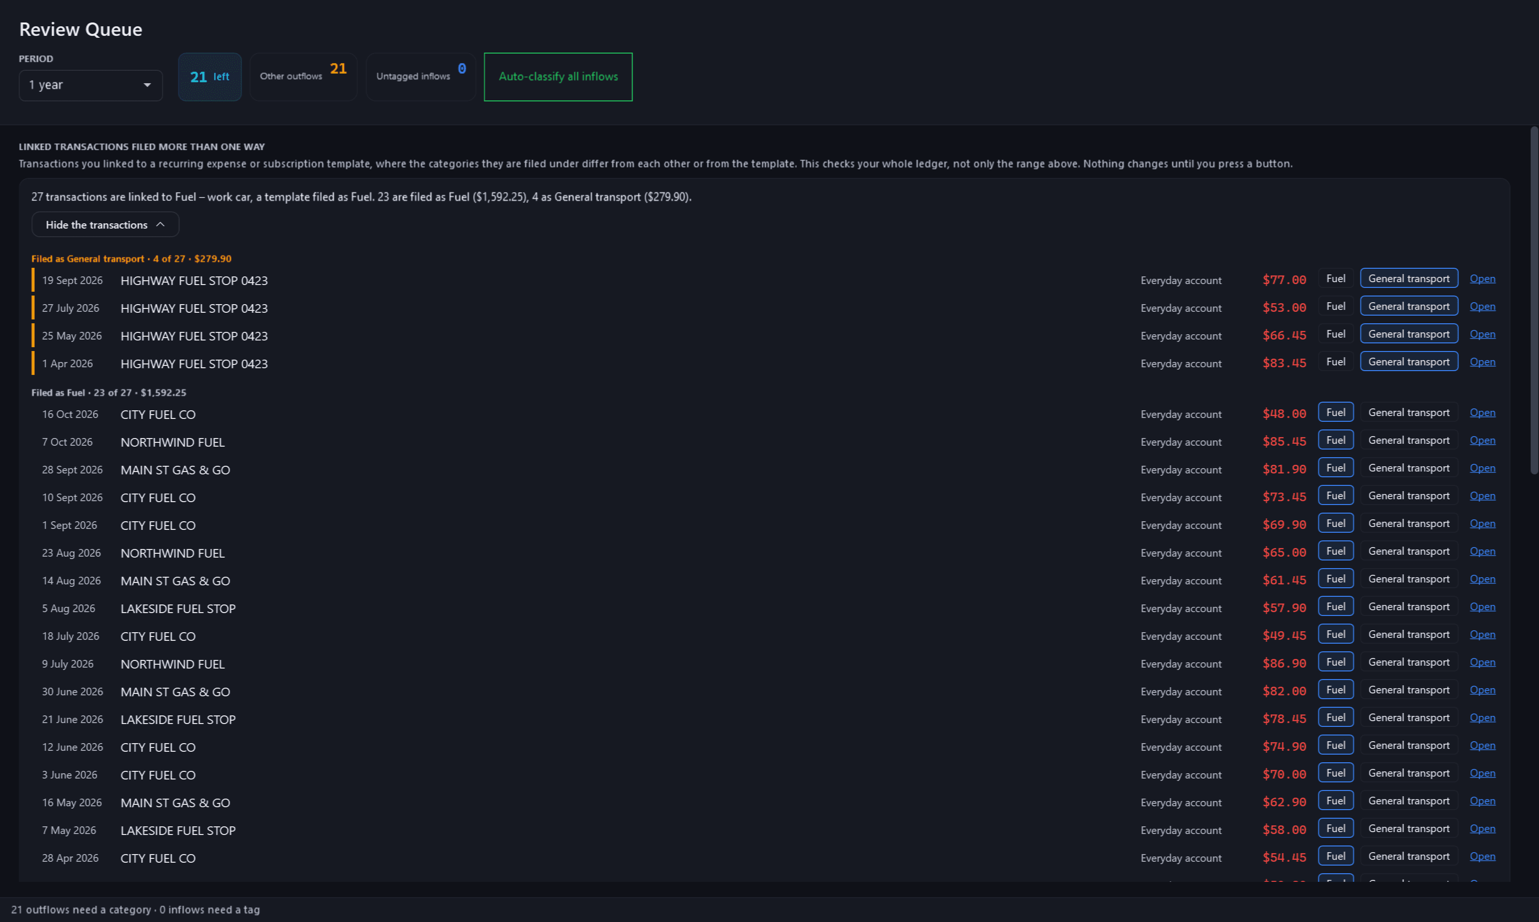Open the 1 Apr 2026 transaction
1539x922 pixels.
[1482, 362]
